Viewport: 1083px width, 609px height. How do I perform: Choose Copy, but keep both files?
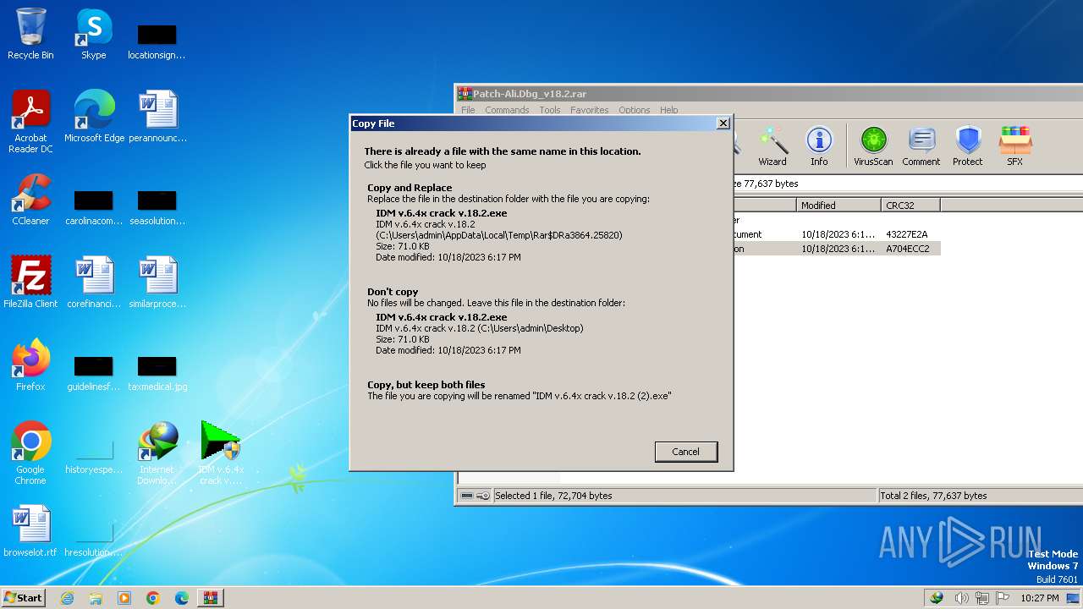tap(541, 390)
